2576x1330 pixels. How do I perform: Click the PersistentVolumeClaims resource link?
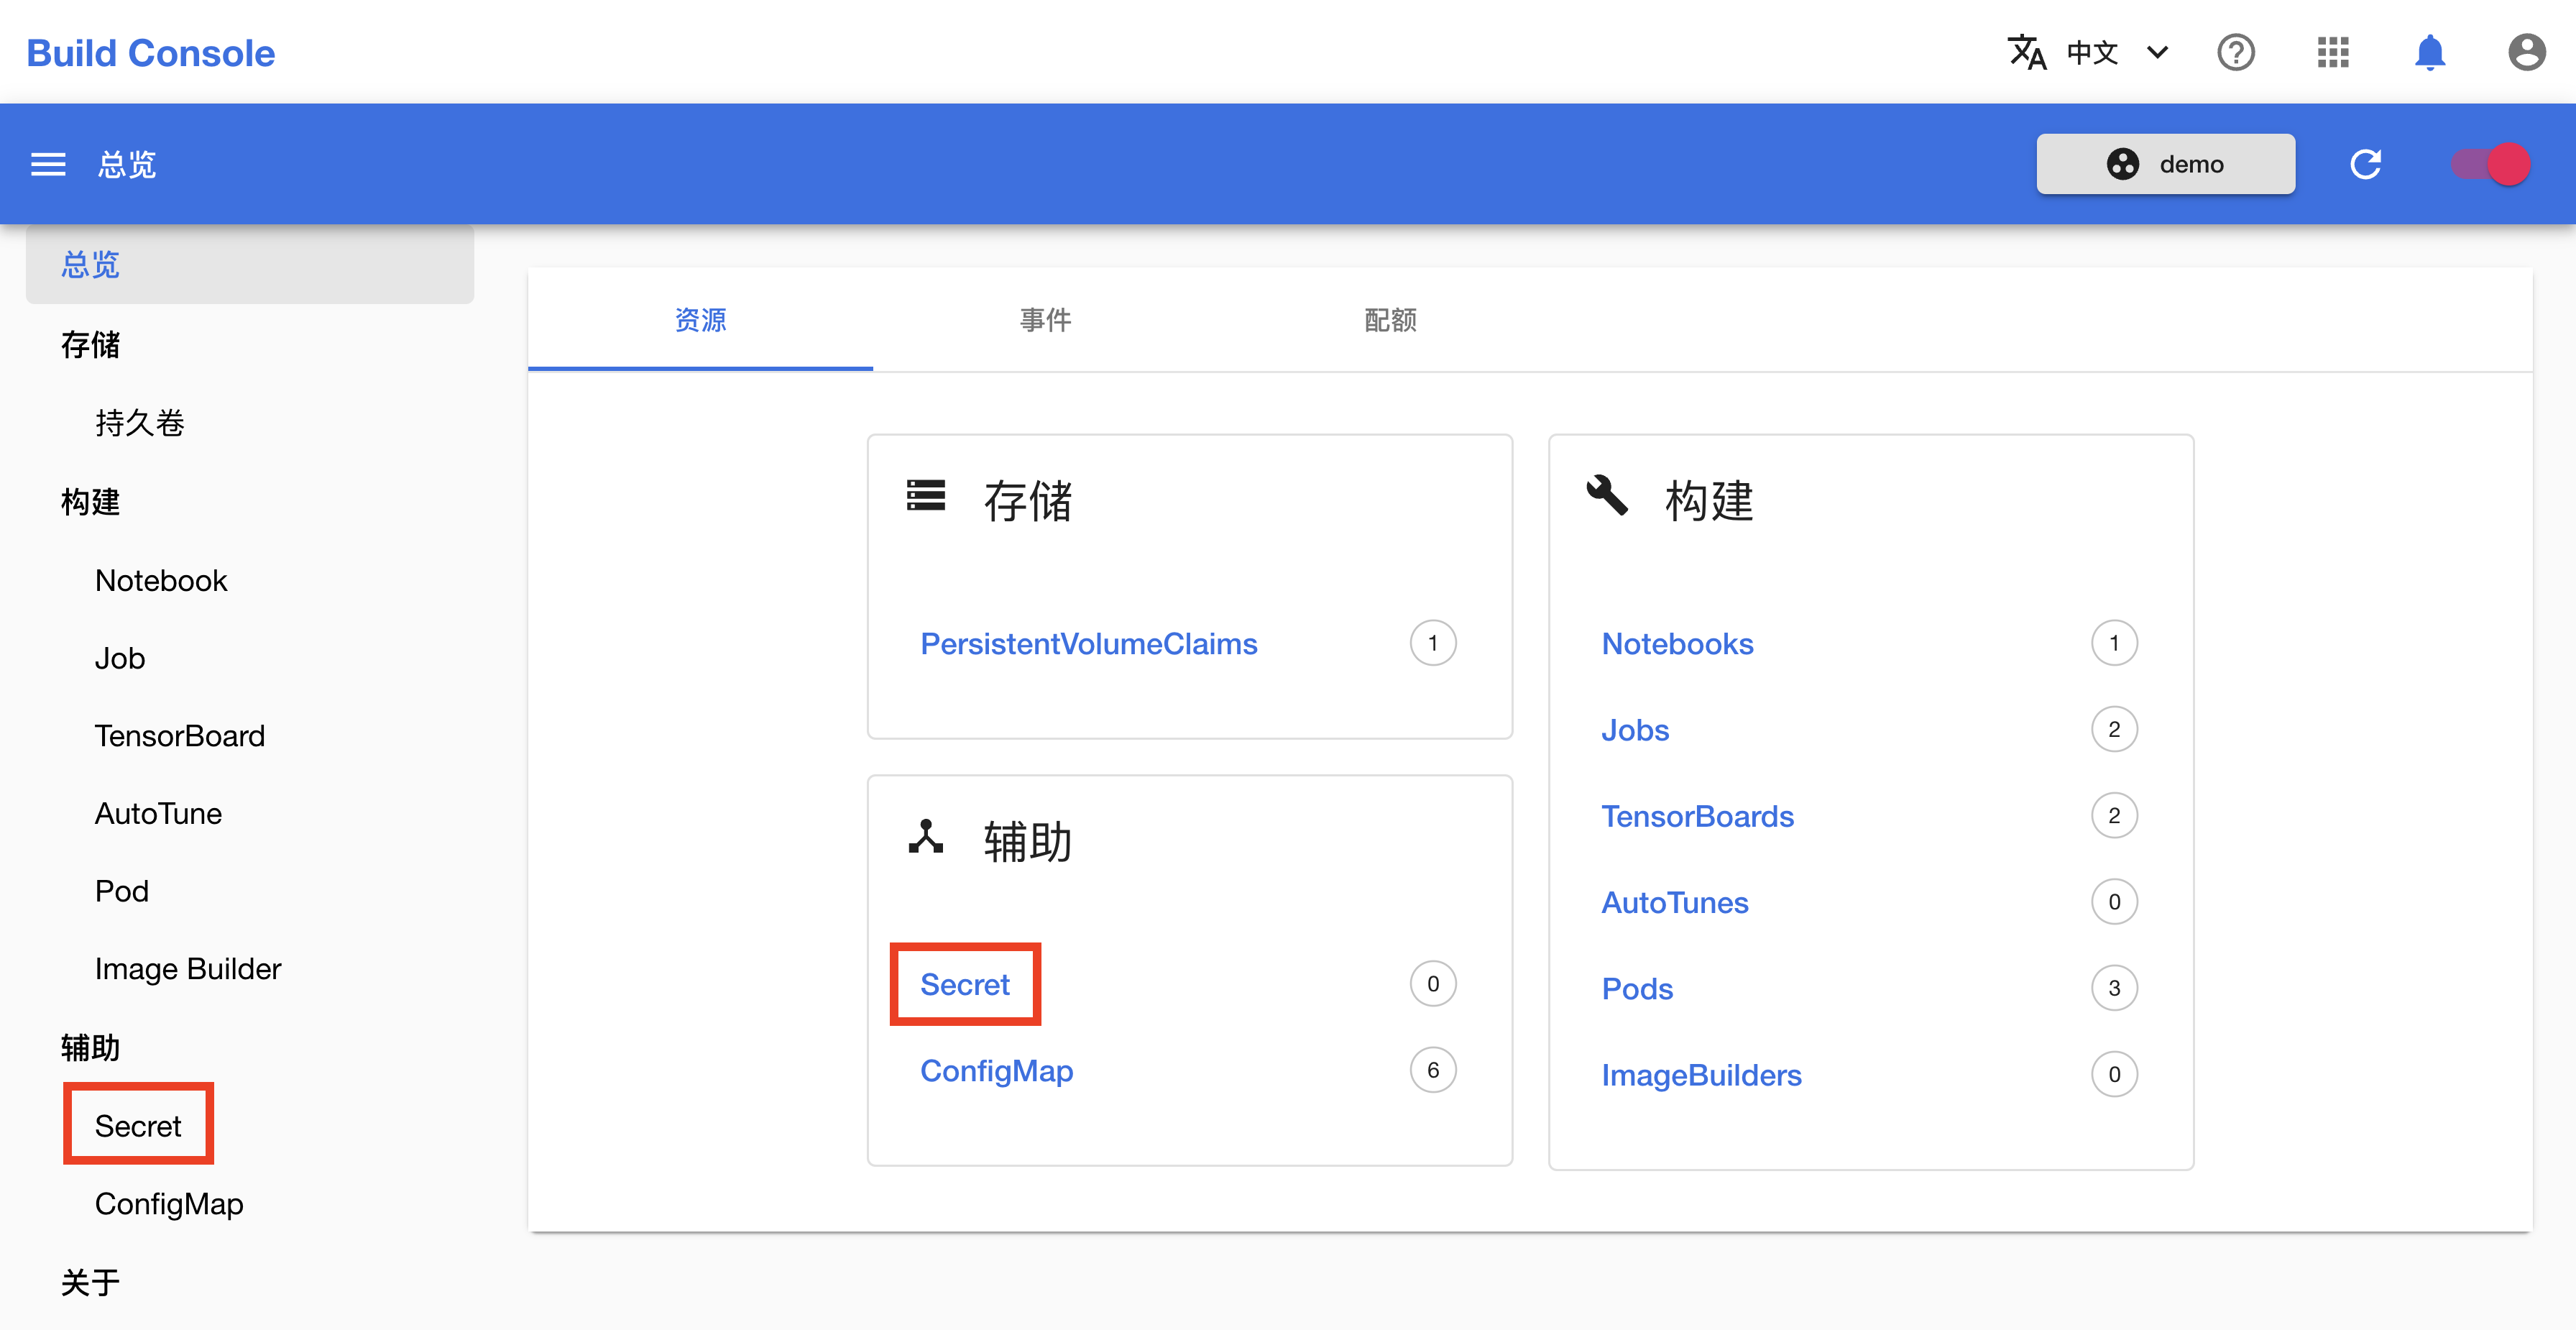coord(1085,643)
